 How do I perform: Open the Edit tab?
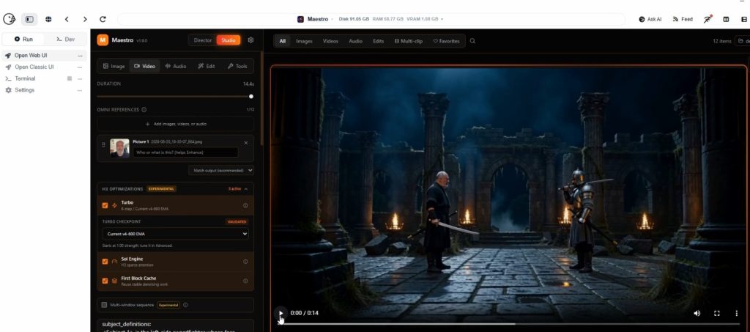[x=206, y=66]
